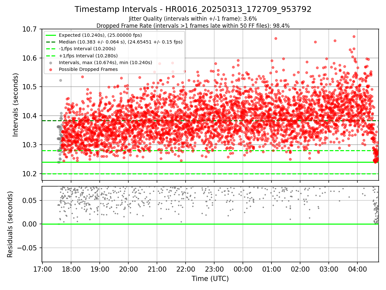Click the y-axis tick label '10.6'
The image size is (386, 290).
click(29, 58)
